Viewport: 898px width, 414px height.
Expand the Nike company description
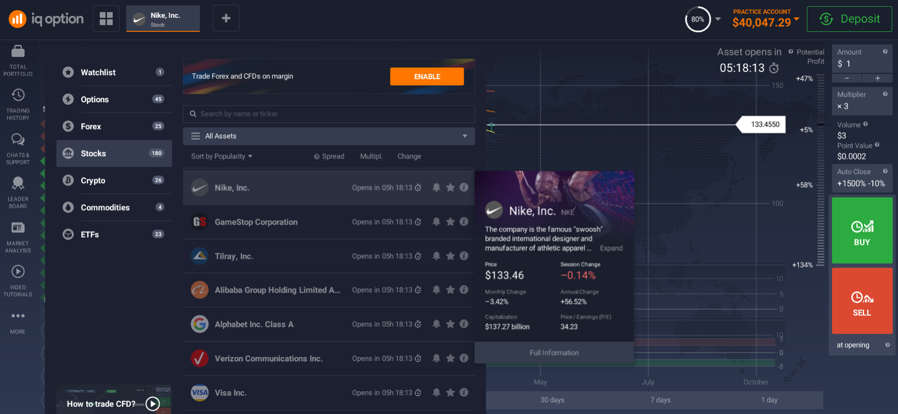coord(611,248)
